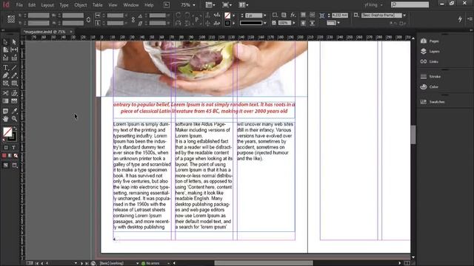The width and height of the screenshot is (474, 266).
Task: Open the File menu
Action: (19, 5)
